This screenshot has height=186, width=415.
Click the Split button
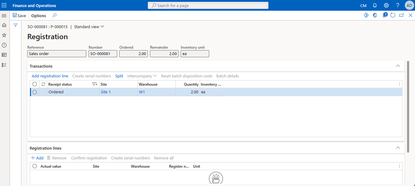pyautogui.click(x=119, y=76)
